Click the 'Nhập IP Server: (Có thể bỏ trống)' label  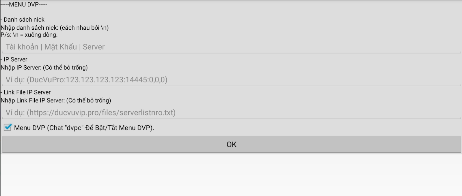pos(44,68)
